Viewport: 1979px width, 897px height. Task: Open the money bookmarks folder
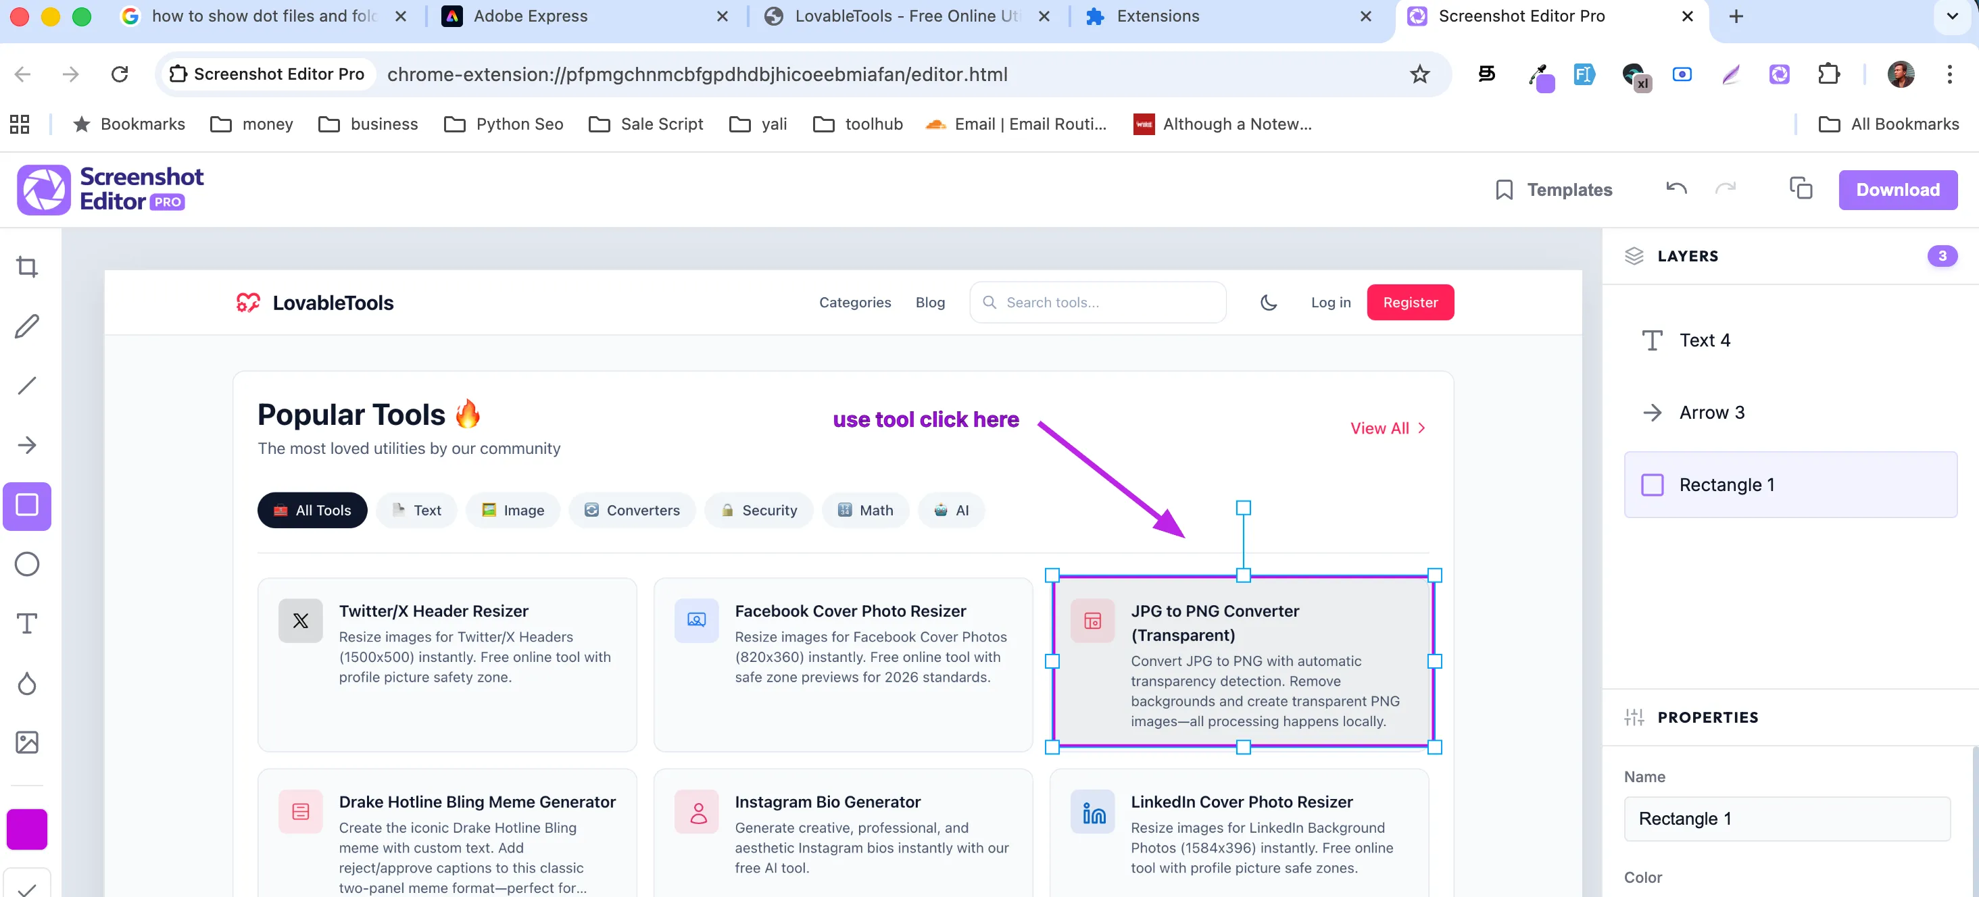pyautogui.click(x=251, y=124)
